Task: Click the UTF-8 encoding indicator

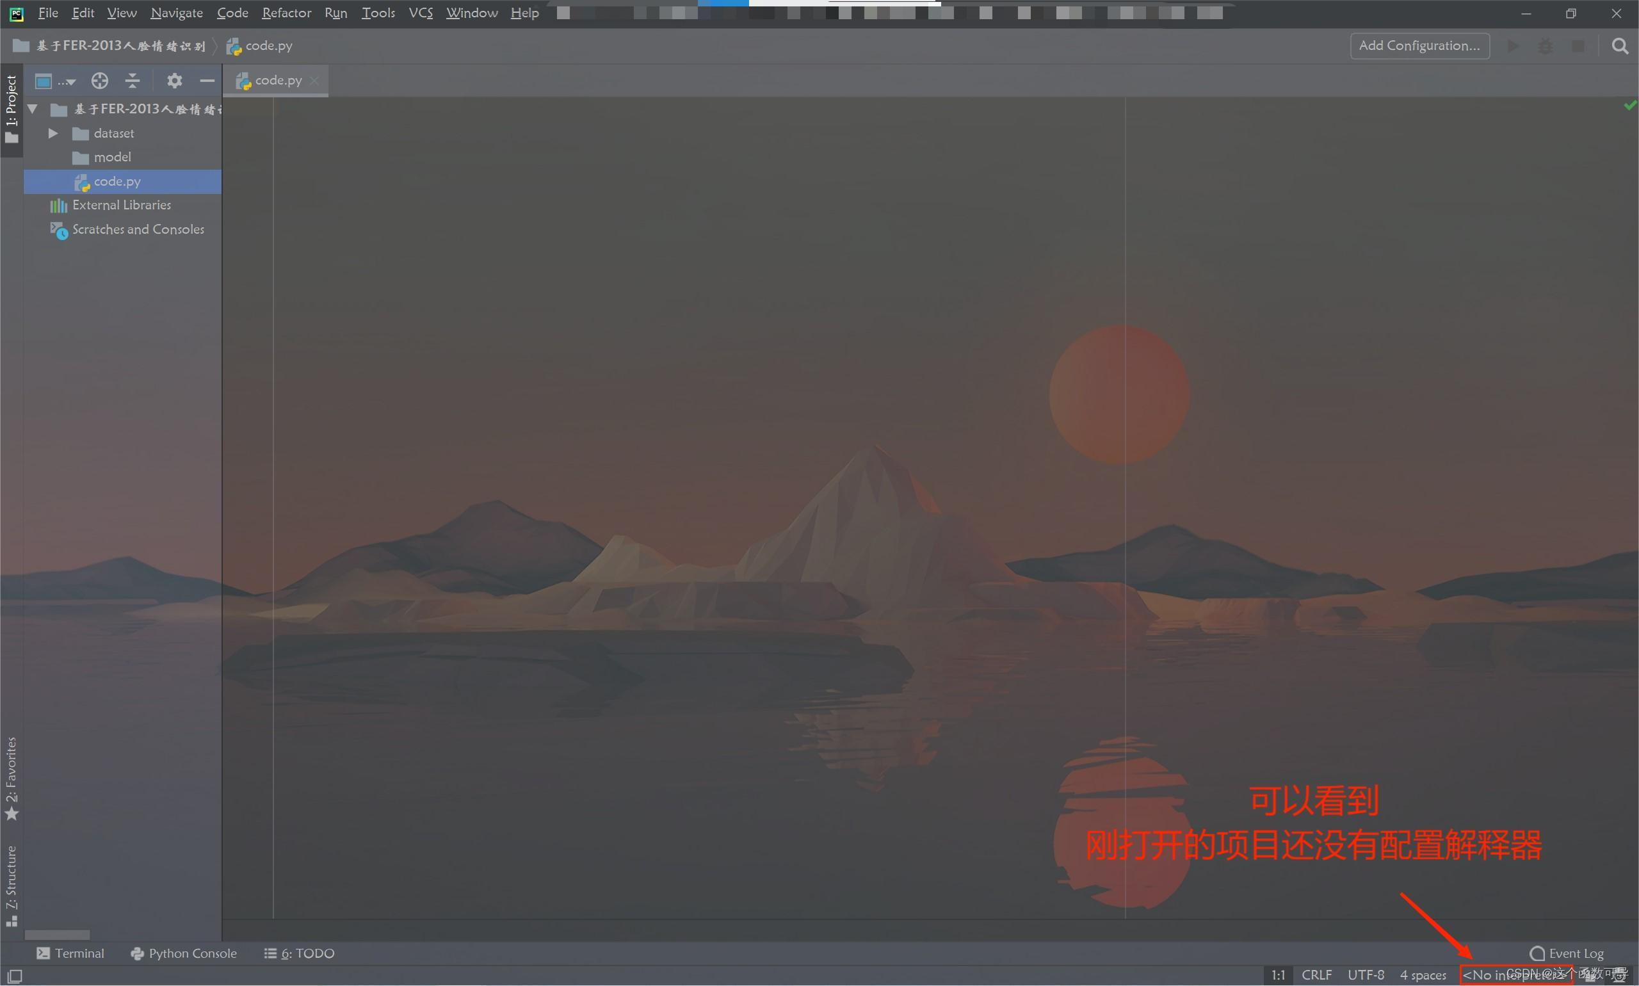Action: tap(1364, 974)
